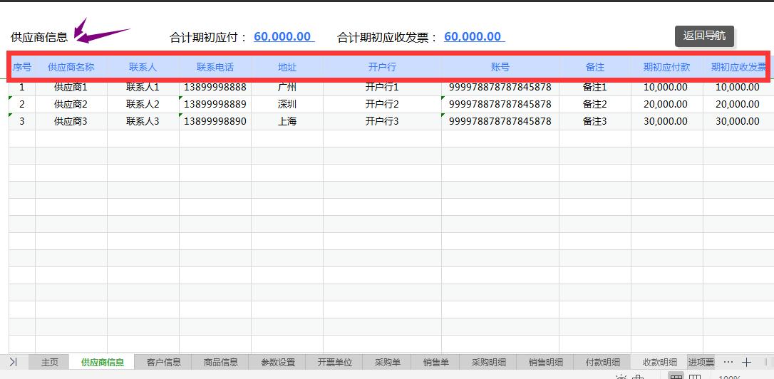Select 30,000.00 in the 期初应收发票 column

click(x=738, y=121)
